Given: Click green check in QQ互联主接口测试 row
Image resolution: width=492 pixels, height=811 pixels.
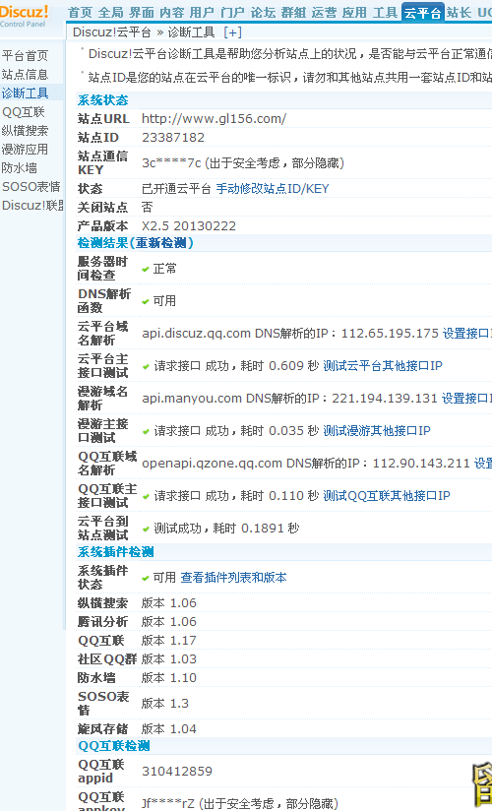Looking at the screenshot, I should 146,496.
